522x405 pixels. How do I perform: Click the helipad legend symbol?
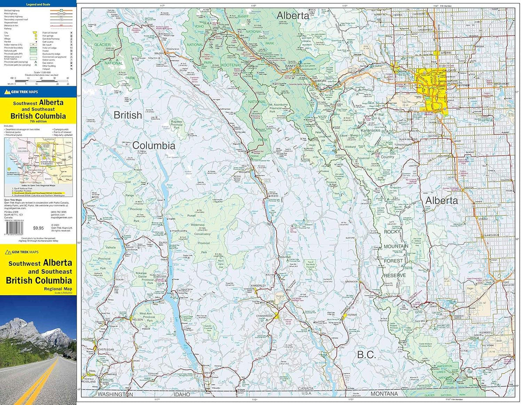coord(71,68)
